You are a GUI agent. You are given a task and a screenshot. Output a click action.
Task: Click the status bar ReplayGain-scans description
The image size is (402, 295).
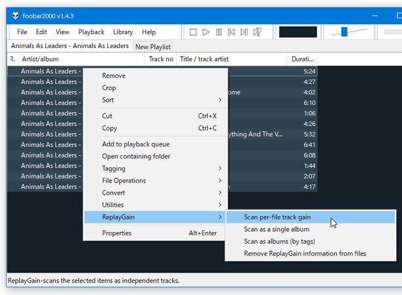[x=93, y=281]
